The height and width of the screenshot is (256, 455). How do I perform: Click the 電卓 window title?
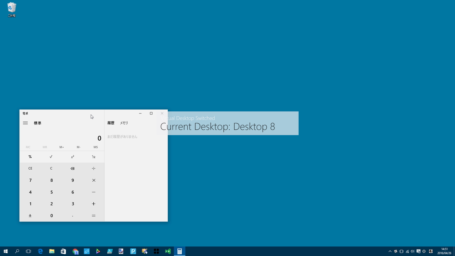point(25,113)
